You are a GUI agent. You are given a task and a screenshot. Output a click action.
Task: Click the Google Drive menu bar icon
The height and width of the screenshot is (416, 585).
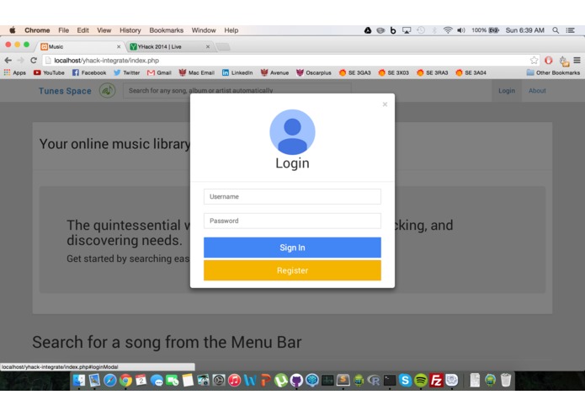[368, 30]
